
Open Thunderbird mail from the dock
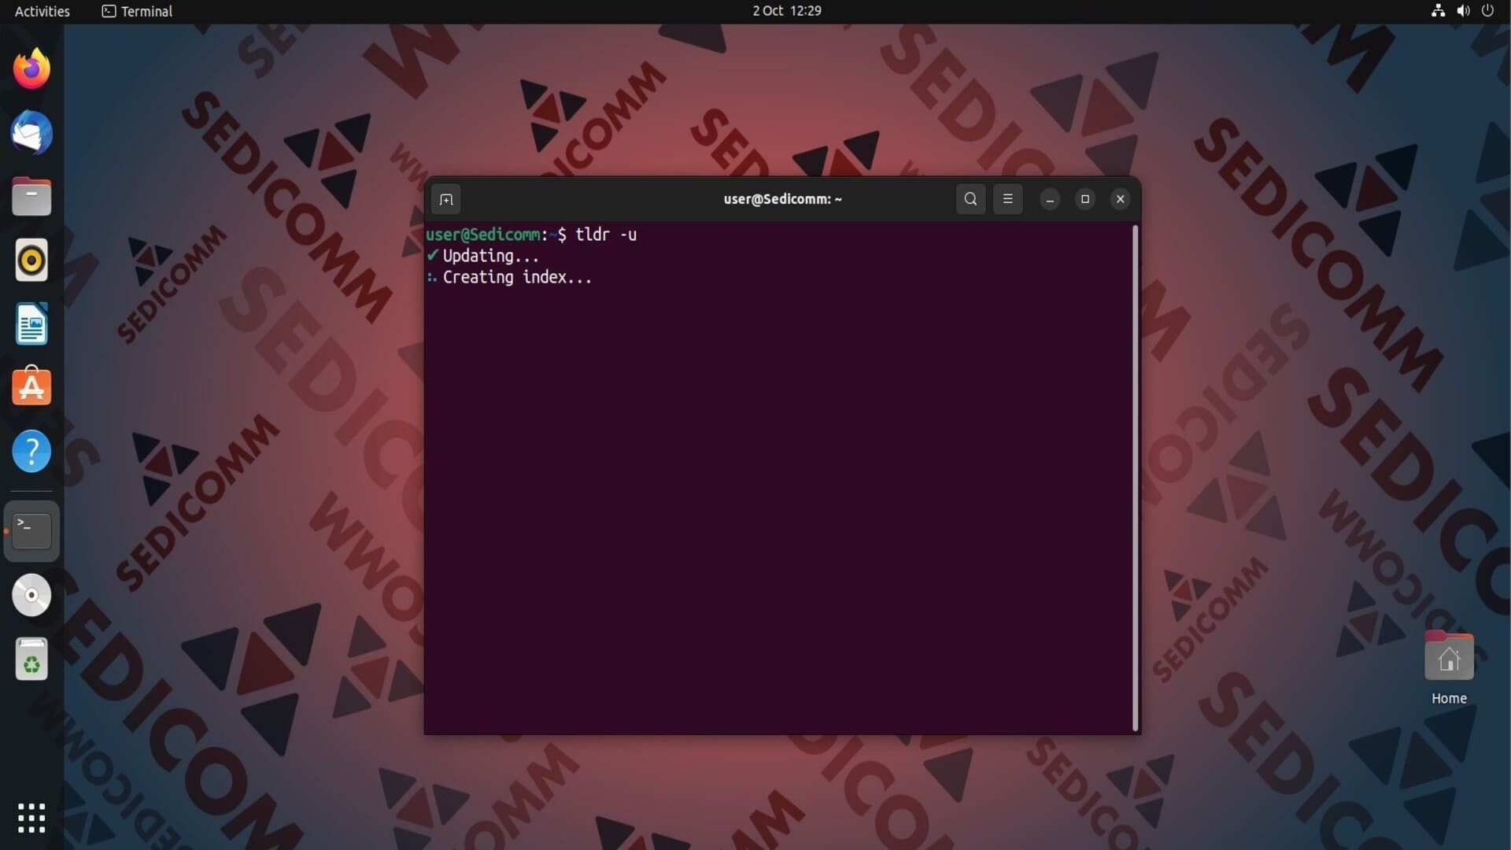click(x=31, y=132)
